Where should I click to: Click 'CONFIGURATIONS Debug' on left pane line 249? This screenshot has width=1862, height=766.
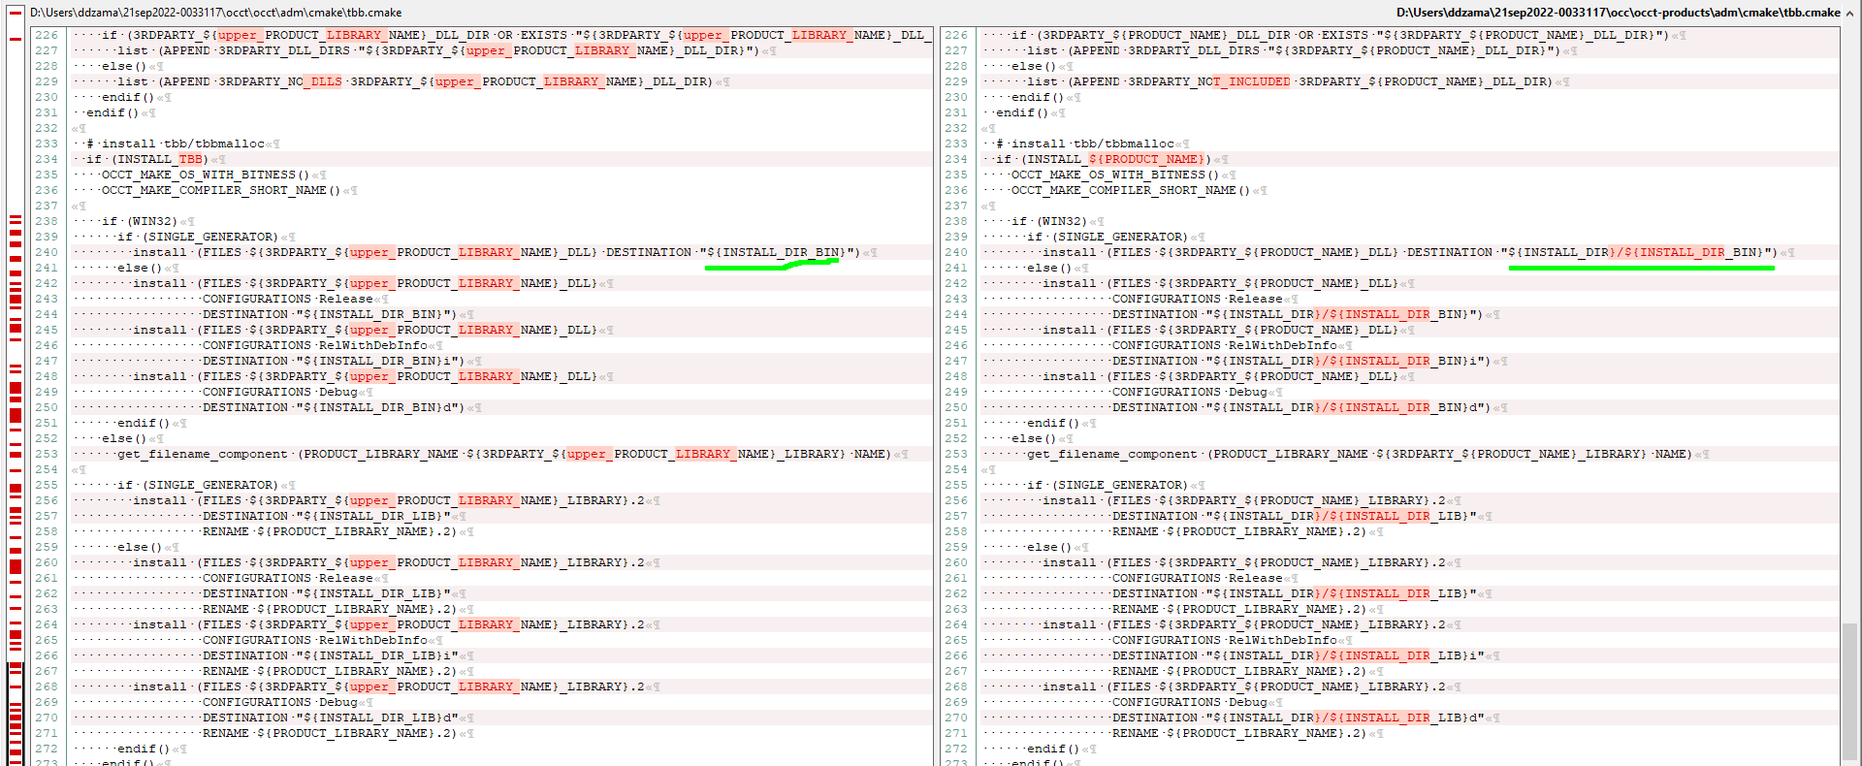coord(279,392)
